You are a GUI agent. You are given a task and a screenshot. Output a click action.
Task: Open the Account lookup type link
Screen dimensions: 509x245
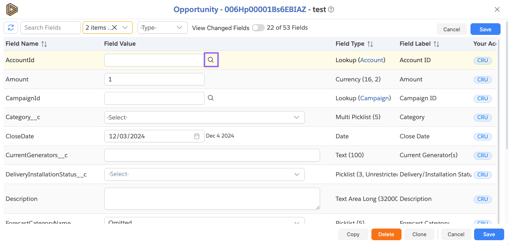tap(371, 60)
